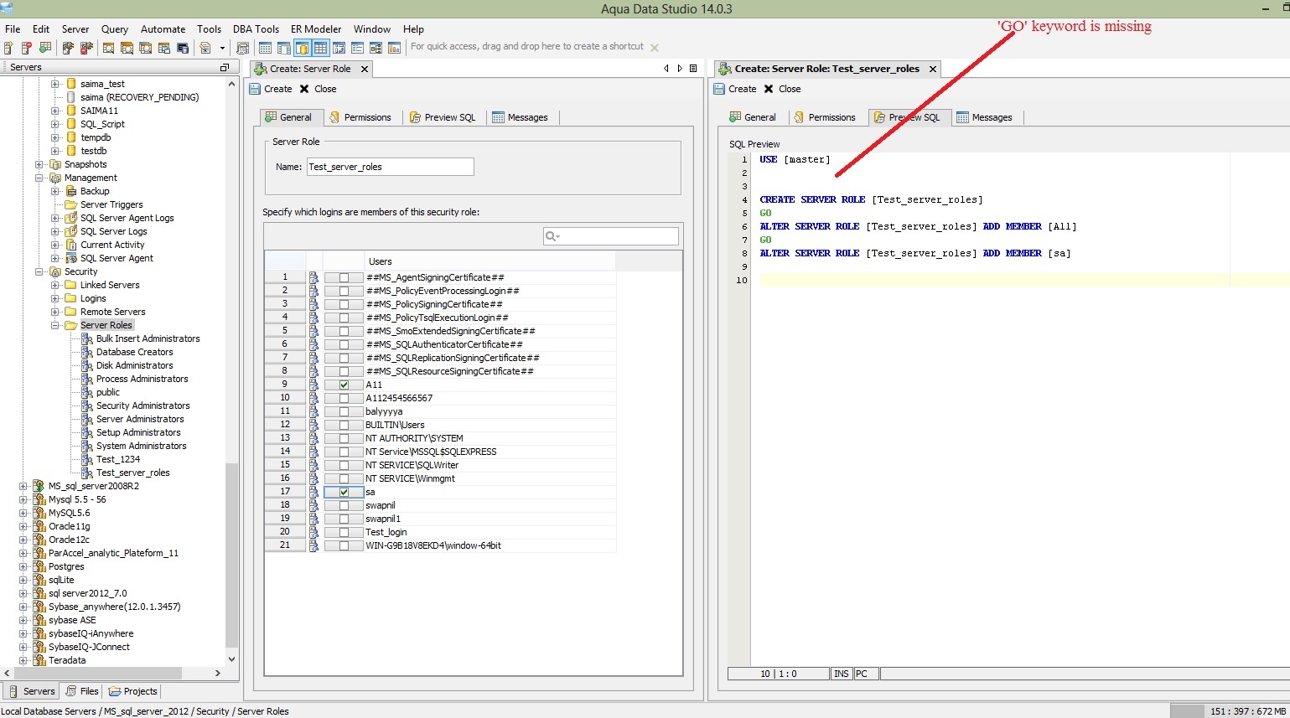Click the Current Activity icon
1290x718 pixels.
(71, 245)
